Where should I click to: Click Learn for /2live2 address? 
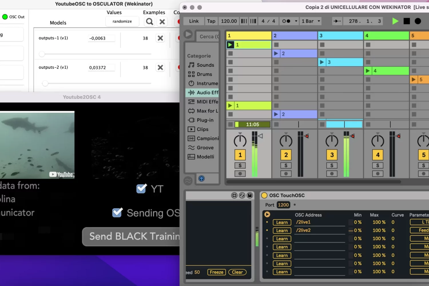tap(282, 231)
